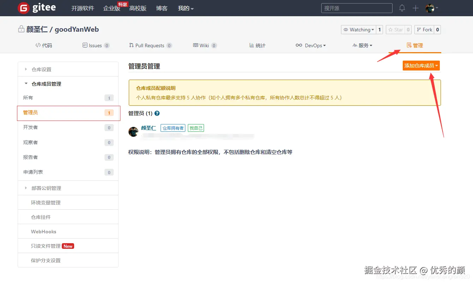Screen dimensions: 473x283
Task: Click the plus create icon
Action: pyautogui.click(x=415, y=8)
